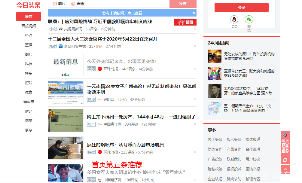Click the 健康 category tag
The width and height of the screenshot is (302, 183).
tap(91, 99)
